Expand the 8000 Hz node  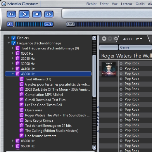tap(13, 53)
